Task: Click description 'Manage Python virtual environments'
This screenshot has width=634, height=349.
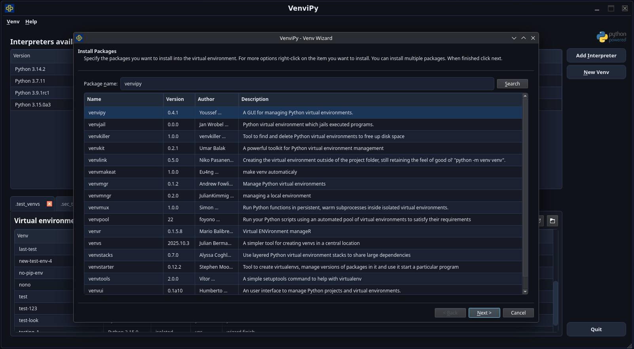Action: pyautogui.click(x=284, y=184)
